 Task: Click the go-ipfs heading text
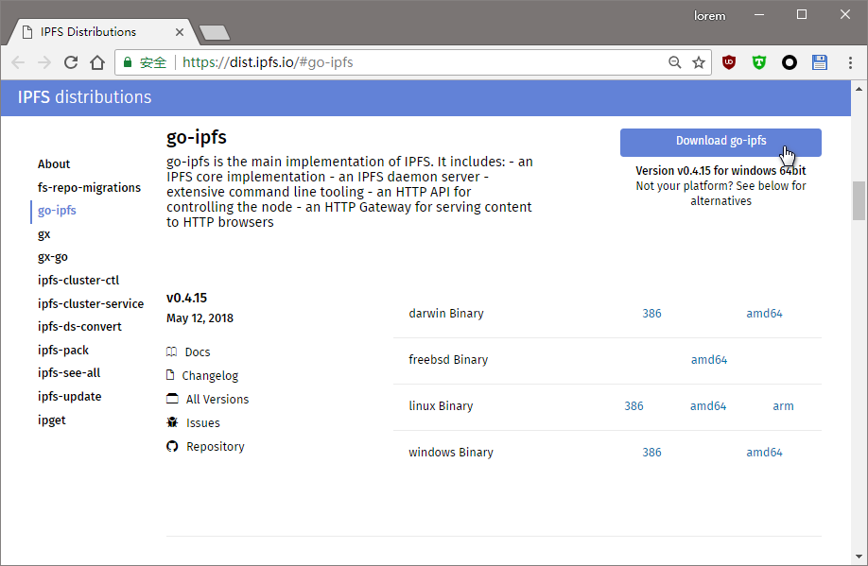click(197, 137)
